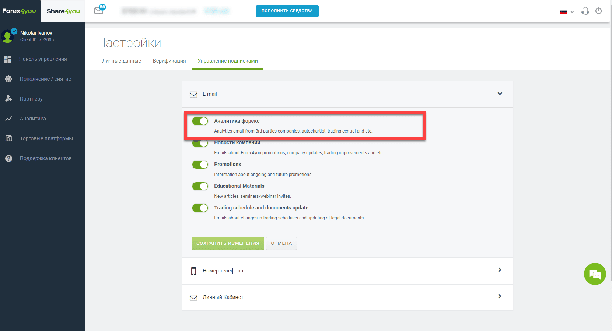Click the Торговые платформы sidebar icon
This screenshot has width=612, height=331.
pyautogui.click(x=9, y=138)
